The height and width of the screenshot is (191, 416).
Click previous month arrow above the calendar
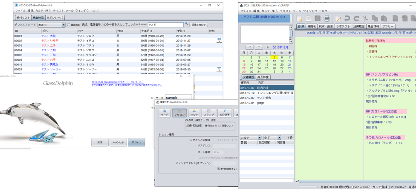click(x=250, y=47)
